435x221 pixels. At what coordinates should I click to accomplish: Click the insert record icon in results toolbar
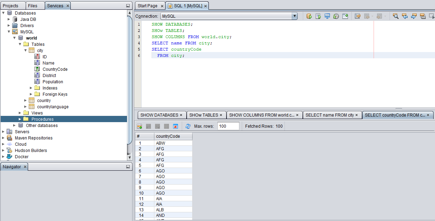click(139, 126)
